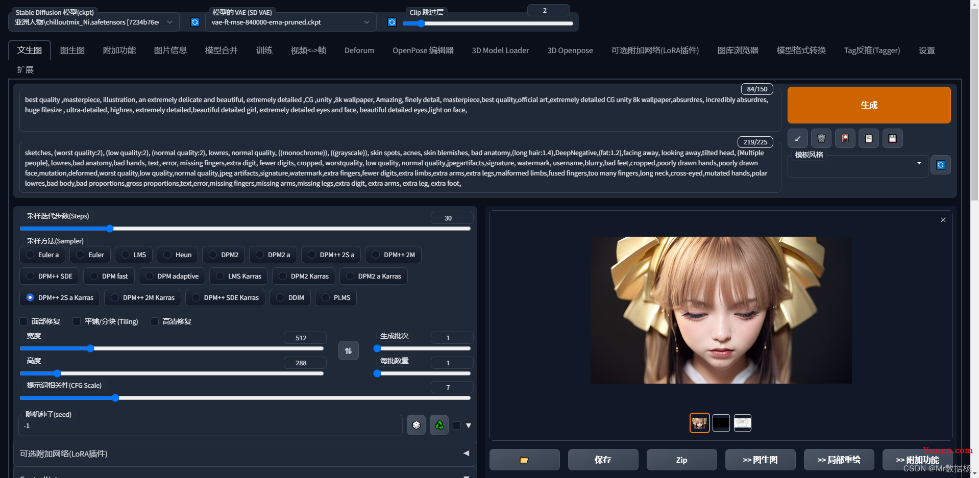
Task: Click the orange 生成 generate button
Action: tap(869, 105)
